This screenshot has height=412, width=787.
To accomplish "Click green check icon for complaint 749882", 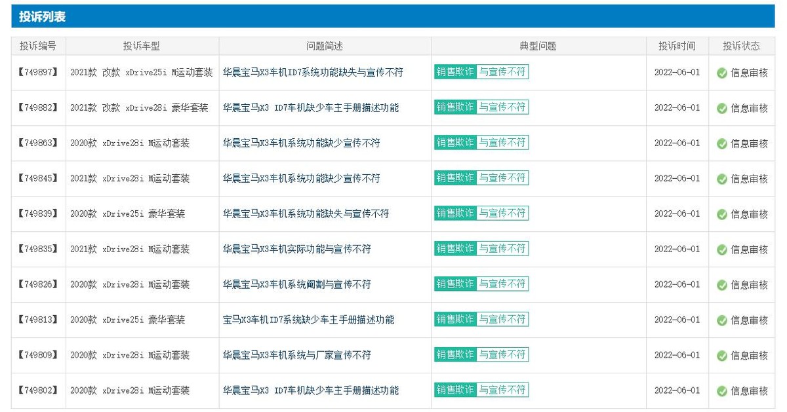I will tap(722, 108).
